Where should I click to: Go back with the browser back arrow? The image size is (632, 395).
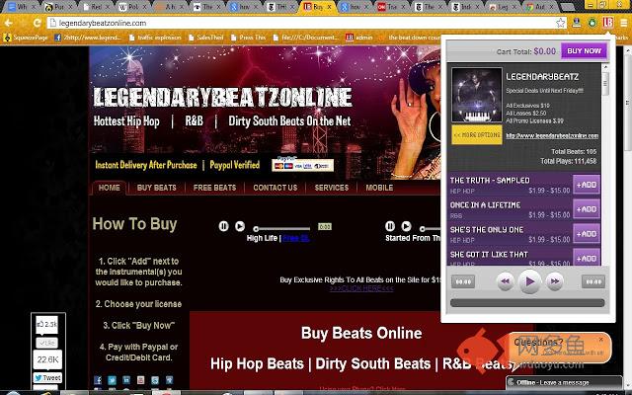coord(9,23)
